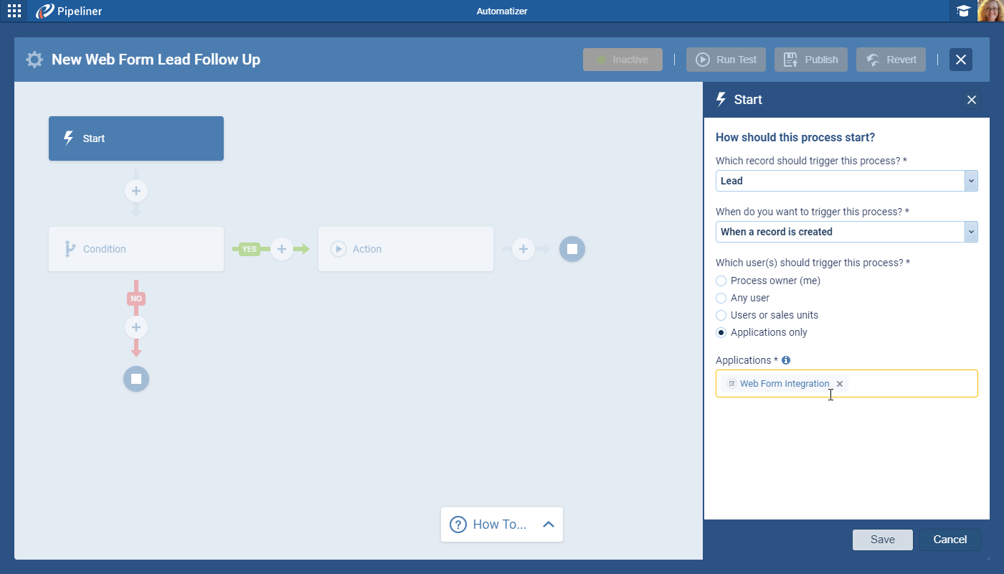Run a test of the process

726,60
